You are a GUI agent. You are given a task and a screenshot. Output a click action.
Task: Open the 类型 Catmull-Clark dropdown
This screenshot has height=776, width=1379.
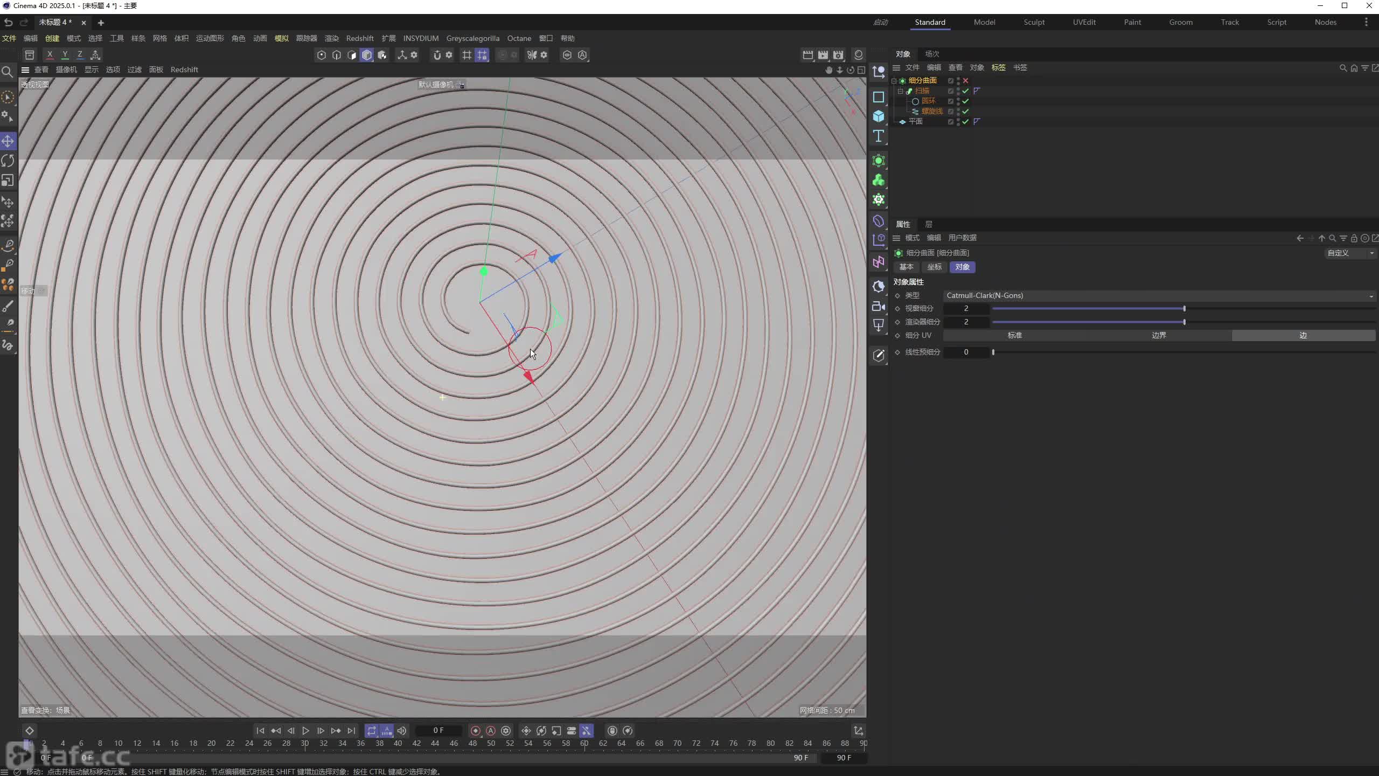[x=1159, y=295]
